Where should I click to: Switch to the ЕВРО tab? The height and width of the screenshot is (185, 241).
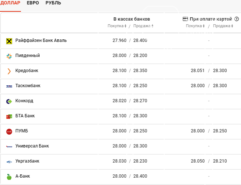33,3
